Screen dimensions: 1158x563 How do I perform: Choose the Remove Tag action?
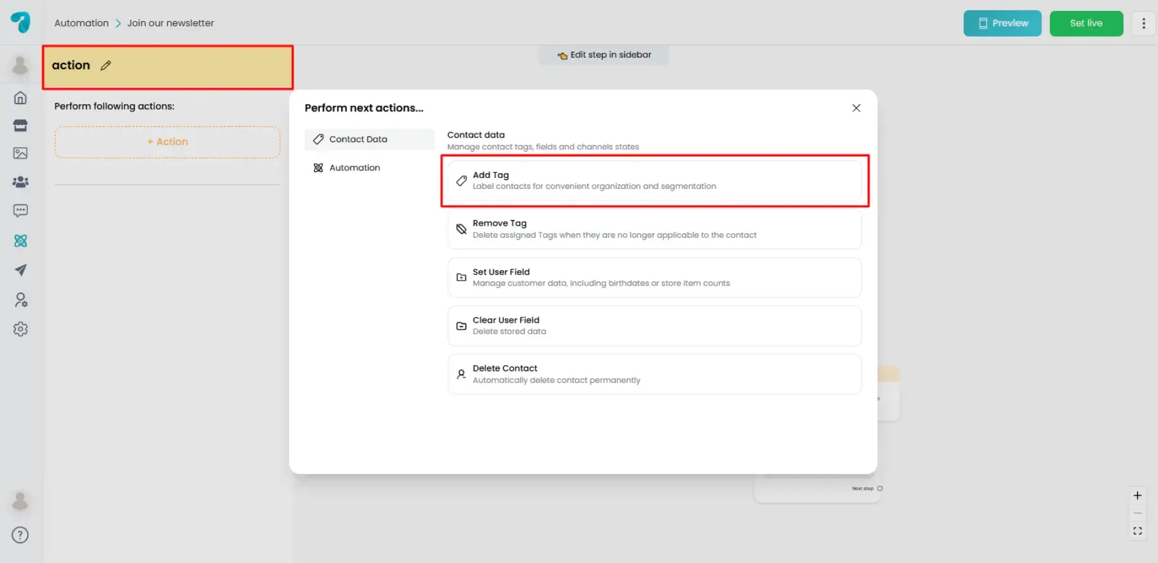click(x=654, y=229)
